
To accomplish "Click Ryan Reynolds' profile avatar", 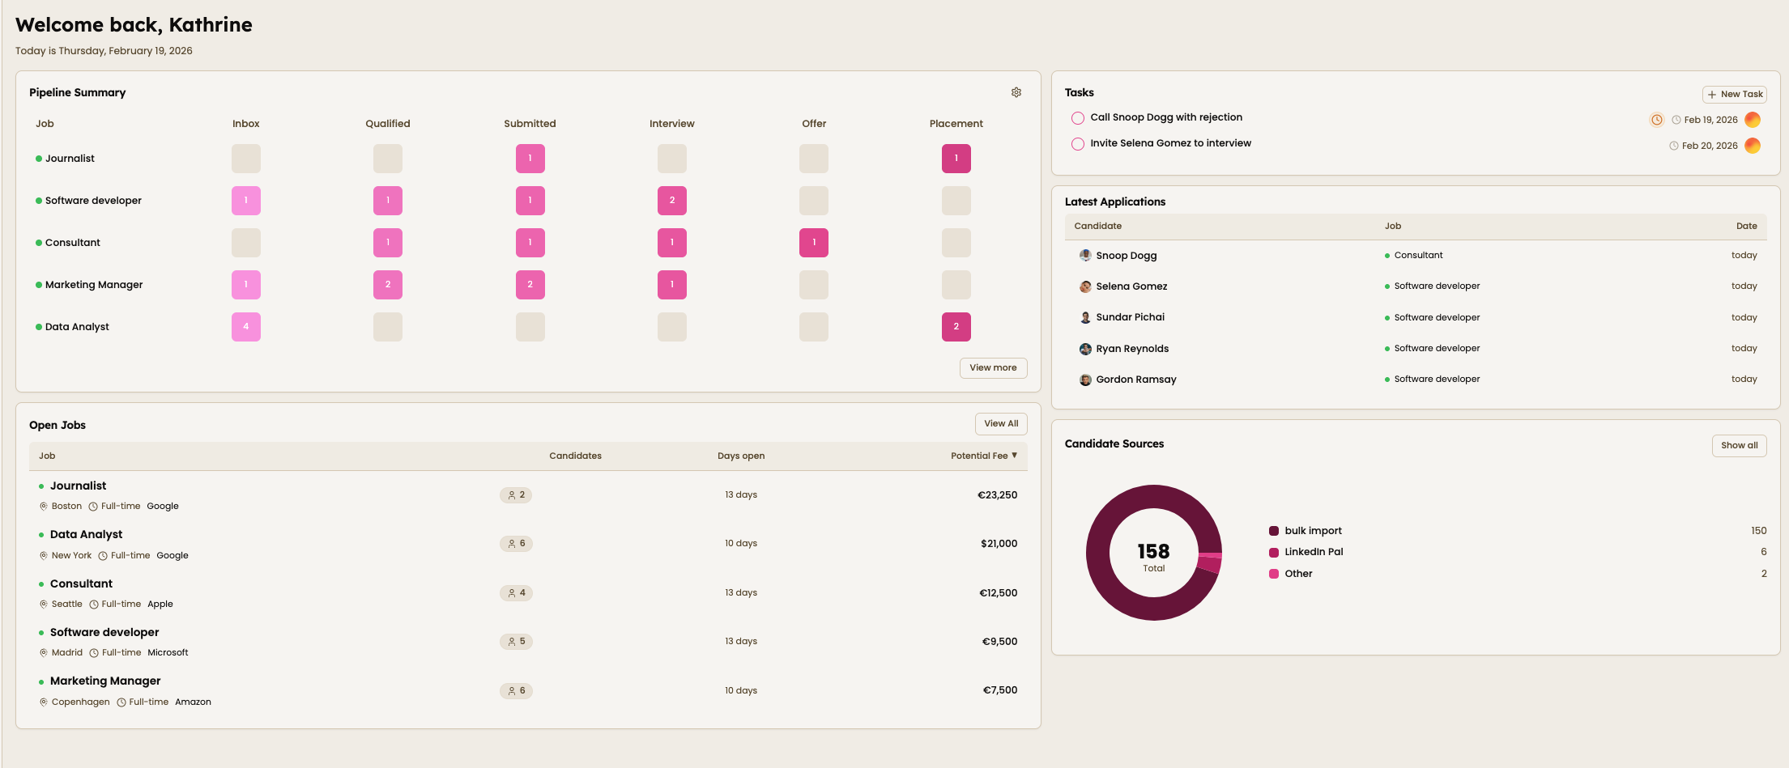I will click(x=1085, y=349).
